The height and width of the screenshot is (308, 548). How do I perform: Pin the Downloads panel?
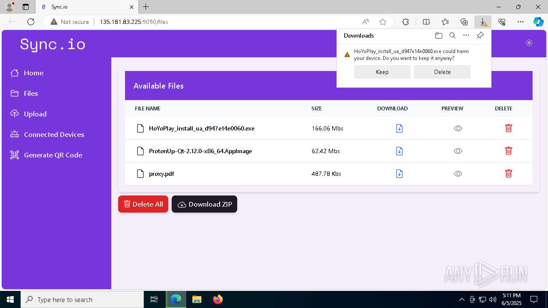(480, 36)
